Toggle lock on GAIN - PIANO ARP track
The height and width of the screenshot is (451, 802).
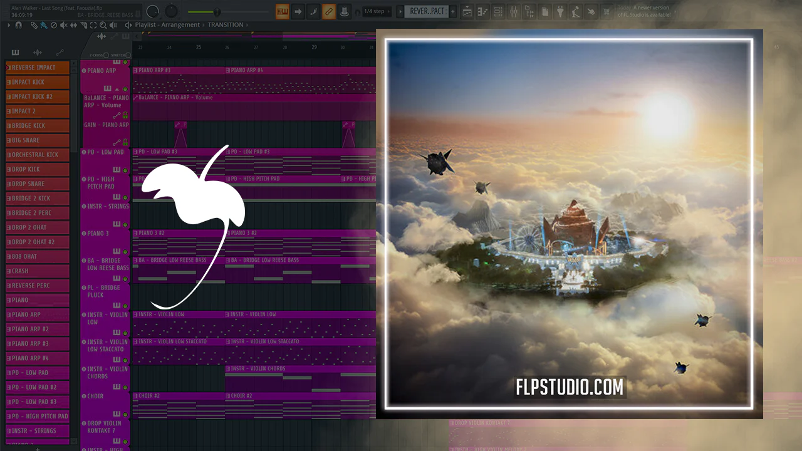pyautogui.click(x=125, y=142)
